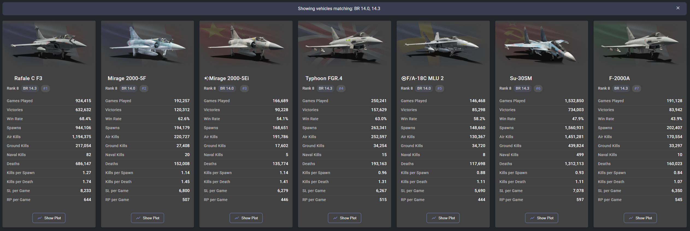This screenshot has width=690, height=231.
Task: Click Rafale's Kills per Death value 1.74
Action: click(x=87, y=182)
